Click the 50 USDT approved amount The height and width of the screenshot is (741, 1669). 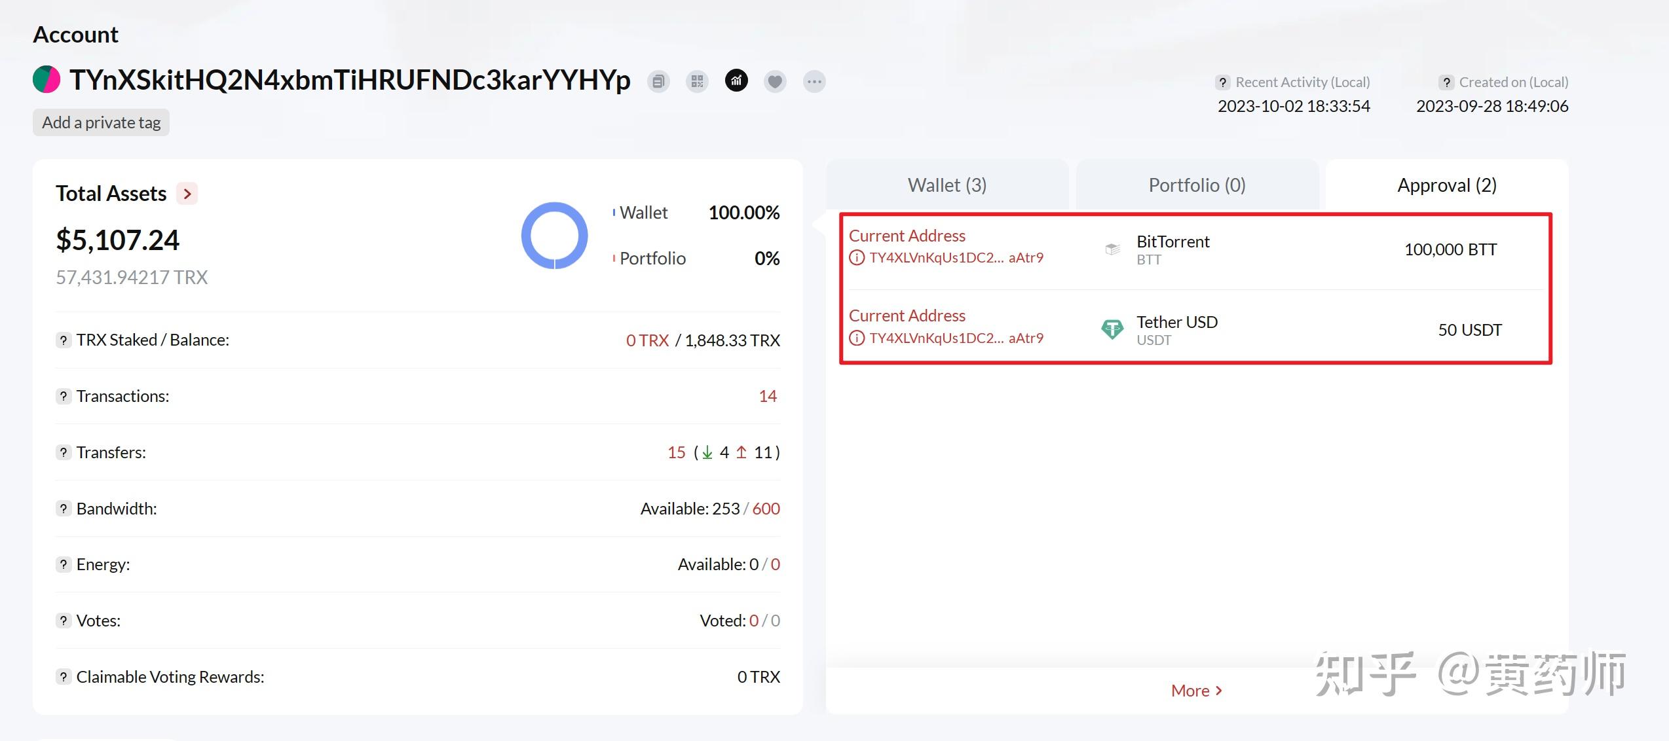(x=1470, y=330)
